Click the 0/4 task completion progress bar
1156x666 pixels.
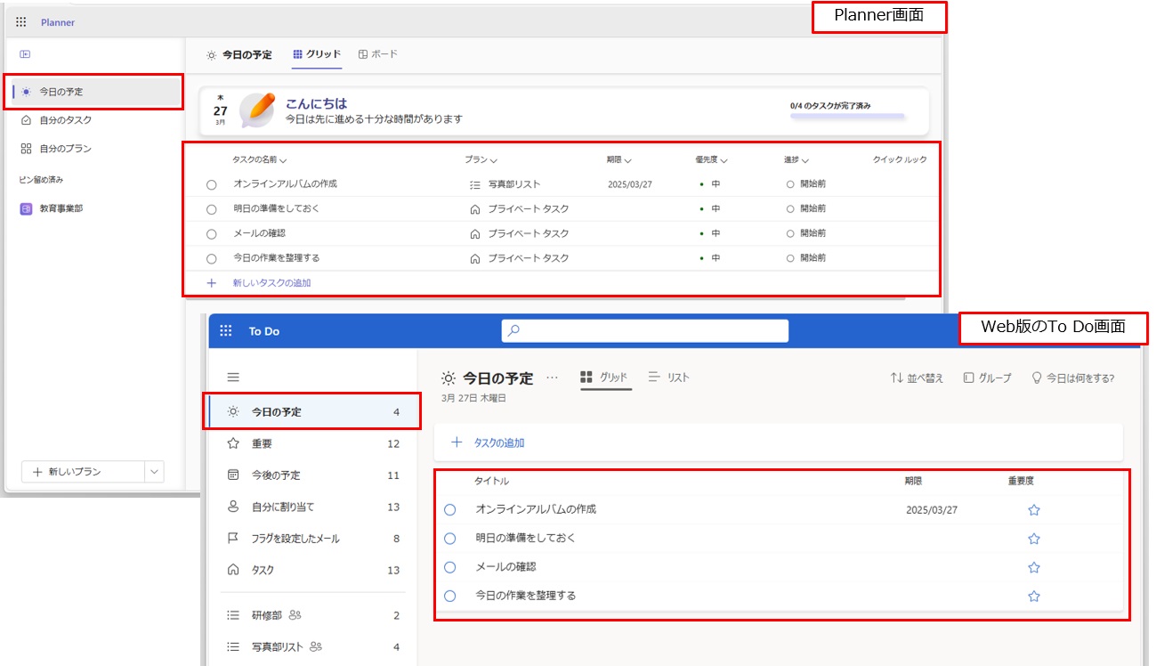pyautogui.click(x=847, y=117)
